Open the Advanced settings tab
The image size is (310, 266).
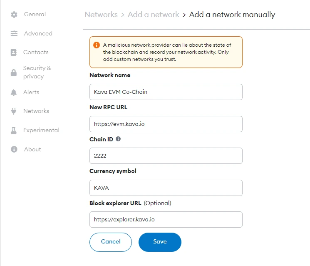[38, 33]
